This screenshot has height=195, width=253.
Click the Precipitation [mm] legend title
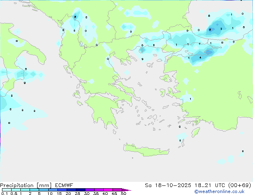[24, 185]
